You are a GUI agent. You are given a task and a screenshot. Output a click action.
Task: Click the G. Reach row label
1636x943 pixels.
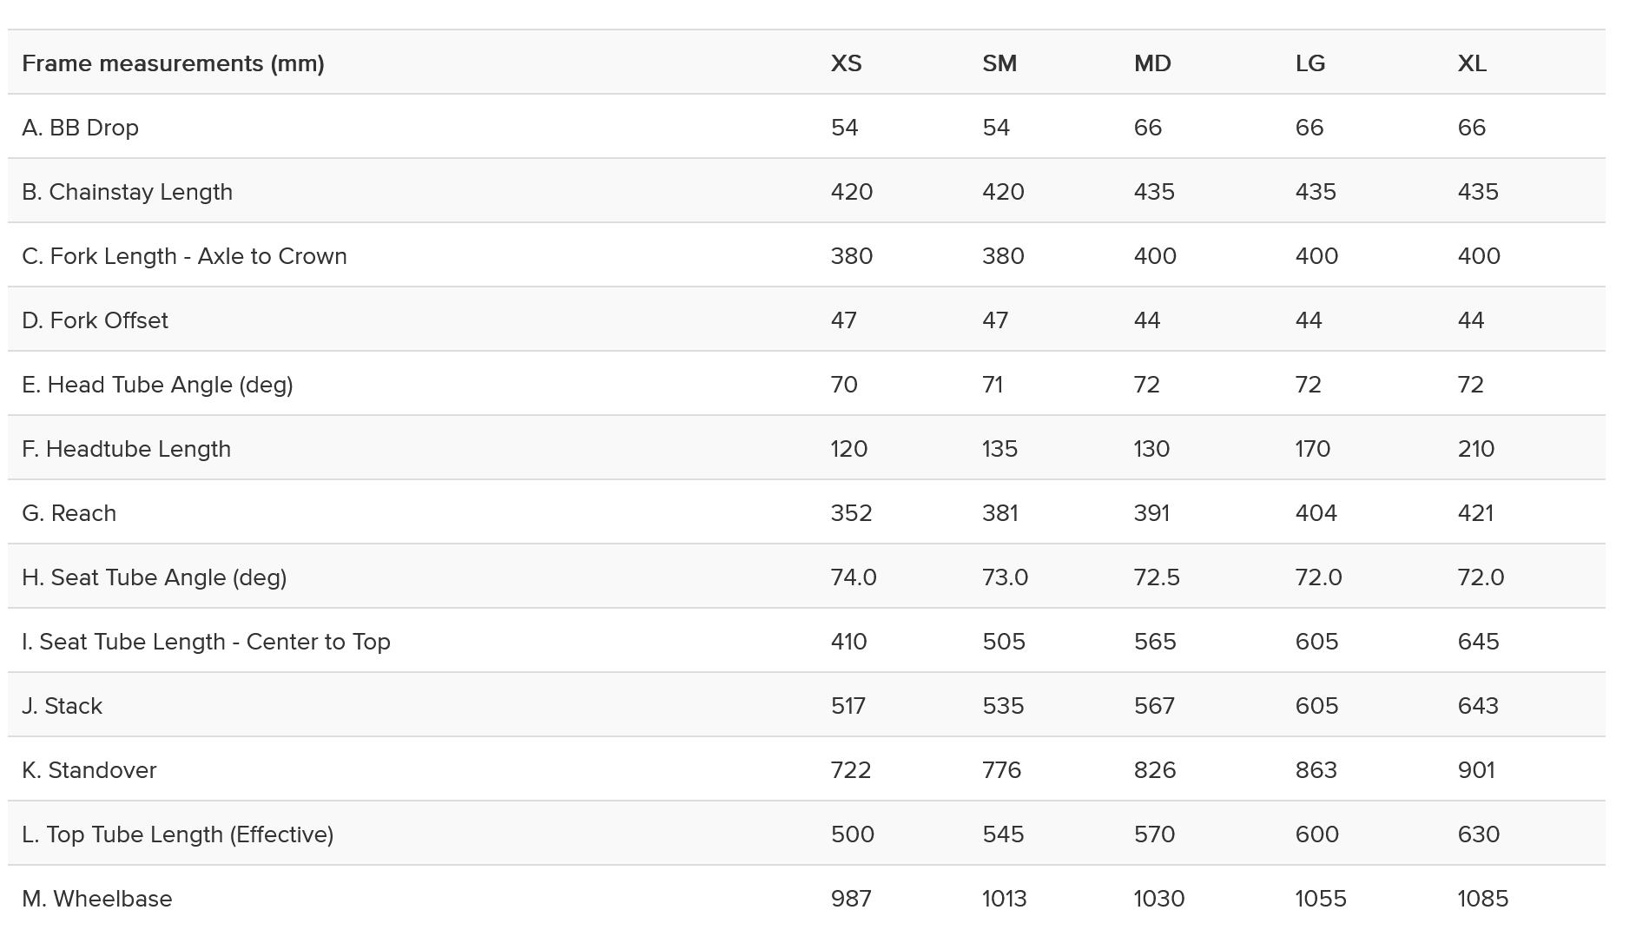[69, 513]
